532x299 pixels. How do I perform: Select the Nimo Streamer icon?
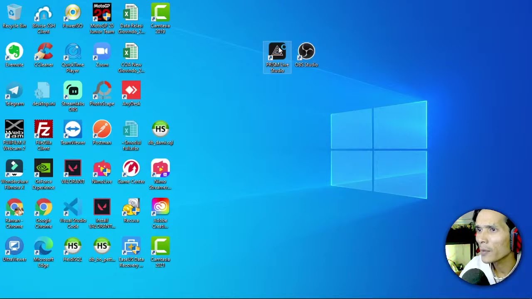(160, 175)
